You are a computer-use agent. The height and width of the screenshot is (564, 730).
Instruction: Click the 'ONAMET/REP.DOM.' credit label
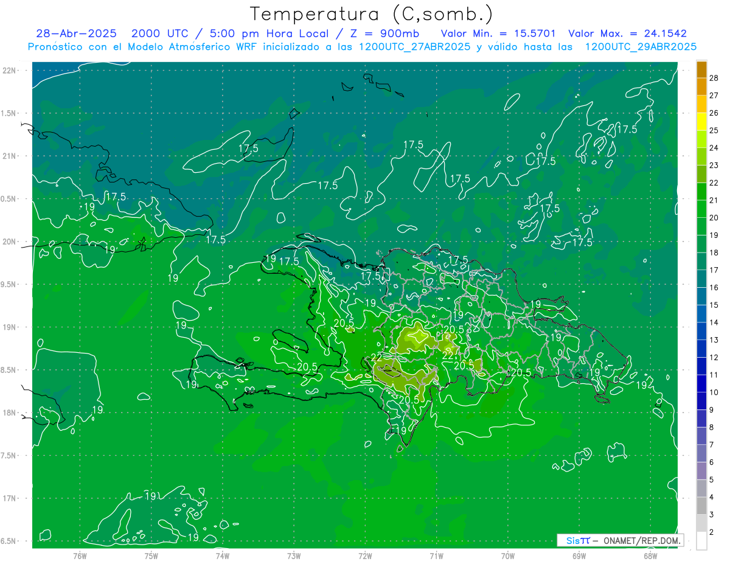(x=641, y=540)
